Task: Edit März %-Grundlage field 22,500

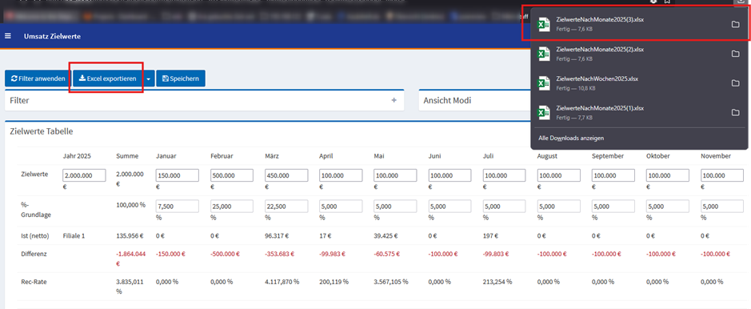Action: 286,207
